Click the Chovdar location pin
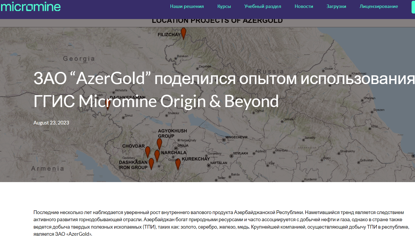The image size is (415, 236). pos(148,151)
